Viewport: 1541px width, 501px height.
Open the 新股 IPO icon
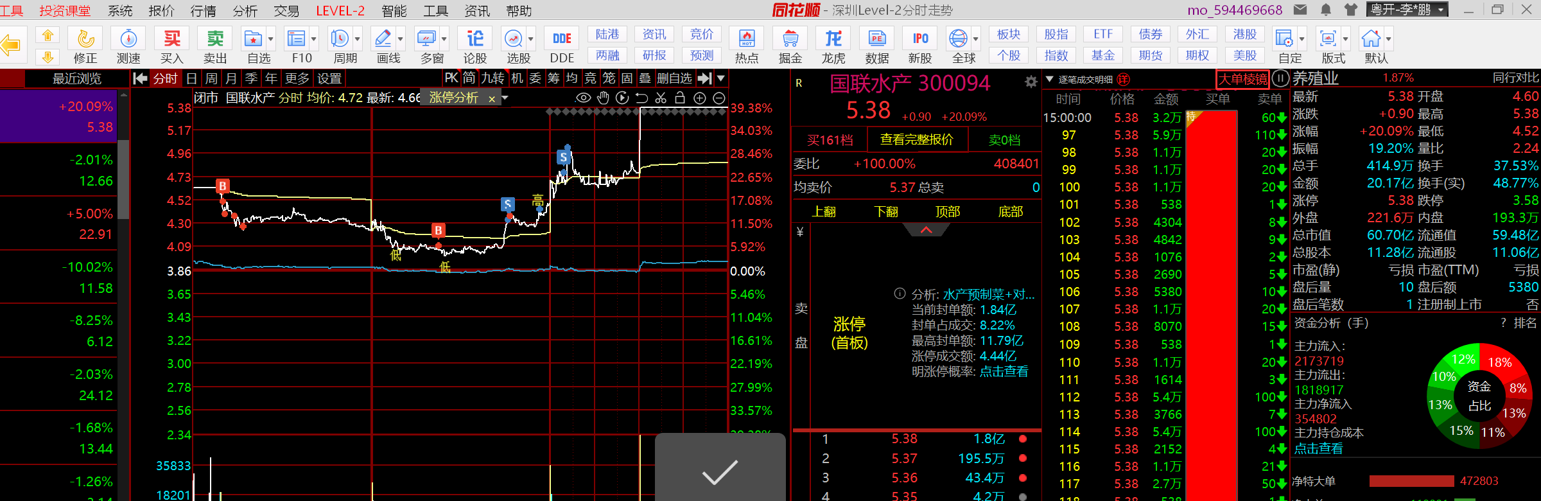point(920,39)
